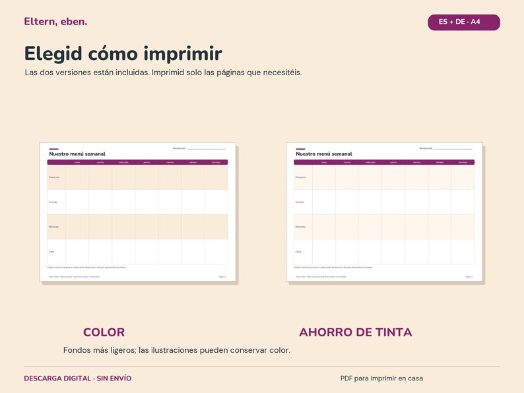Viewport: 524px width, 393px height.
Task: Click the 'Semana del' line in color preview
Action: point(199,148)
